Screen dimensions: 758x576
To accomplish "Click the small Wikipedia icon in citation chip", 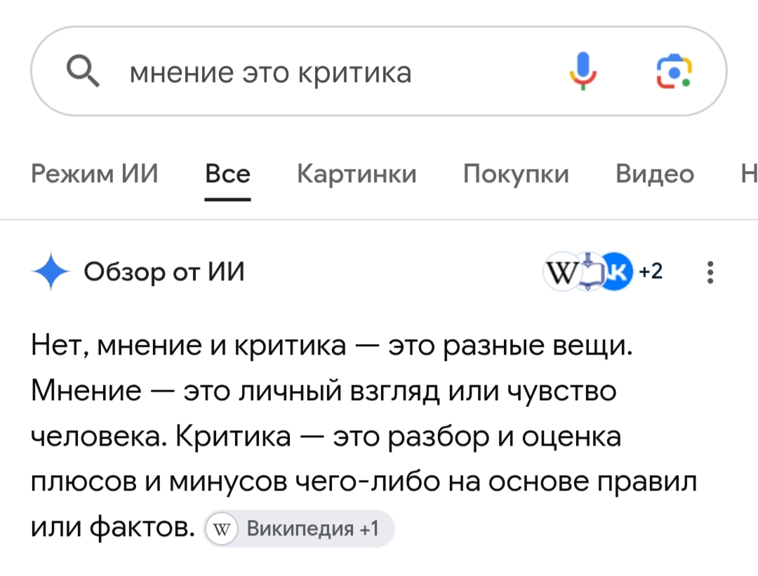I will tap(221, 529).
